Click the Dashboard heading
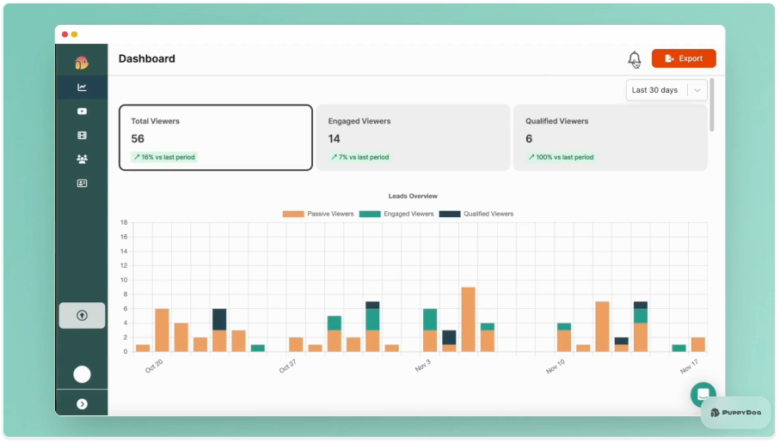The width and height of the screenshot is (780, 442). [x=147, y=58]
